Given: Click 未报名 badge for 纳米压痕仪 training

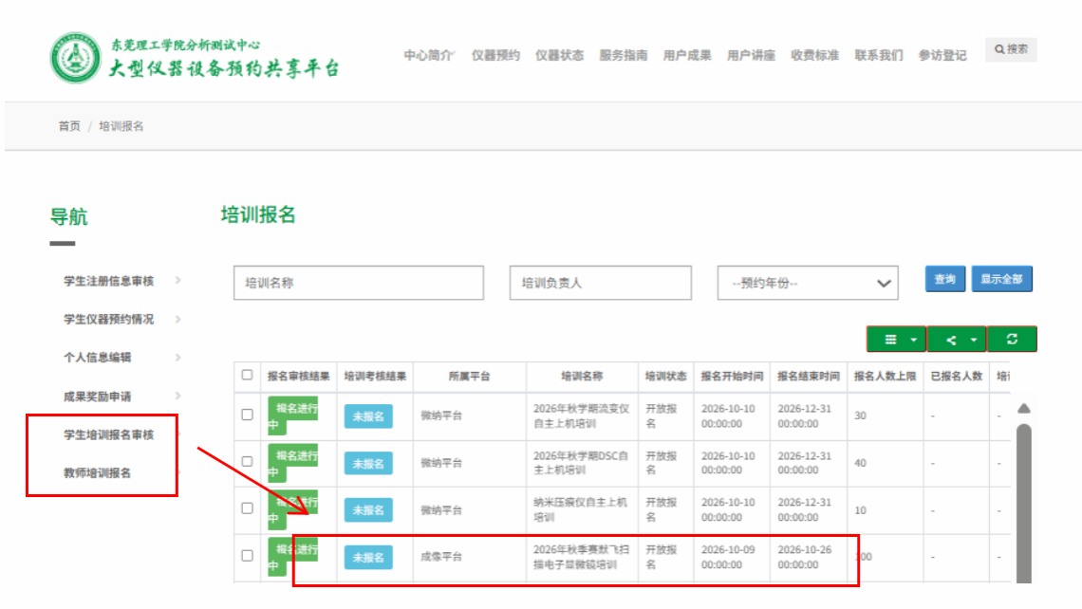Looking at the screenshot, I should coord(368,510).
